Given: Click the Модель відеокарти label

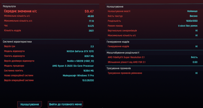Looking at the screenshot, I should pyautogui.click(x=14, y=51).
